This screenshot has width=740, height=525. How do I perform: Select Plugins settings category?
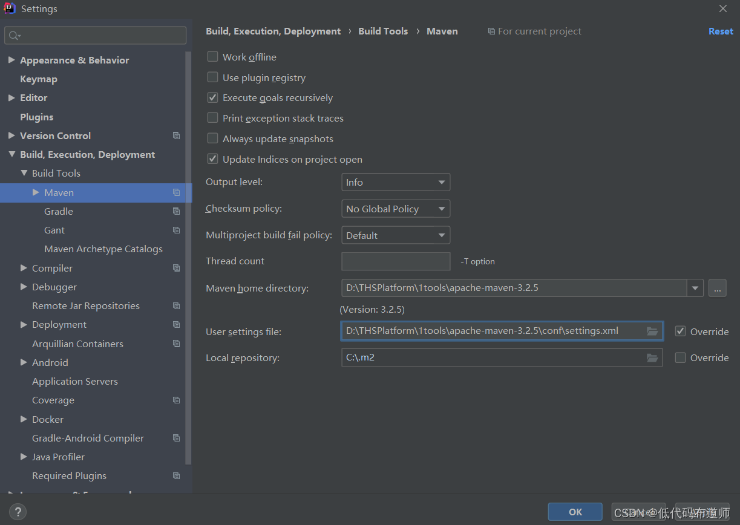tap(36, 117)
